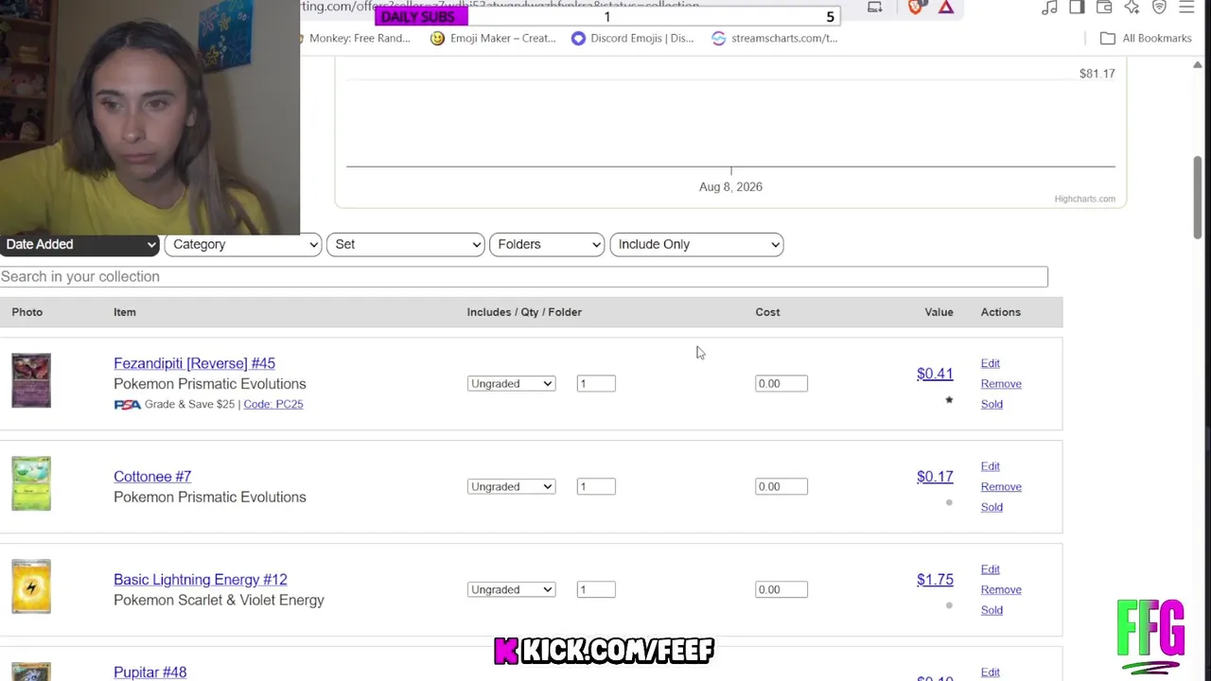This screenshot has width=1211, height=681.
Task: Click the cost field for Cottonee
Action: click(781, 486)
